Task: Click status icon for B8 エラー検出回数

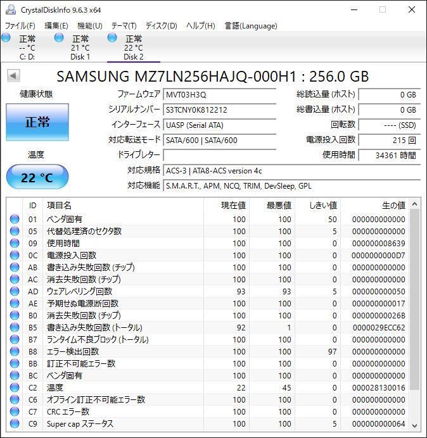Action: point(15,351)
